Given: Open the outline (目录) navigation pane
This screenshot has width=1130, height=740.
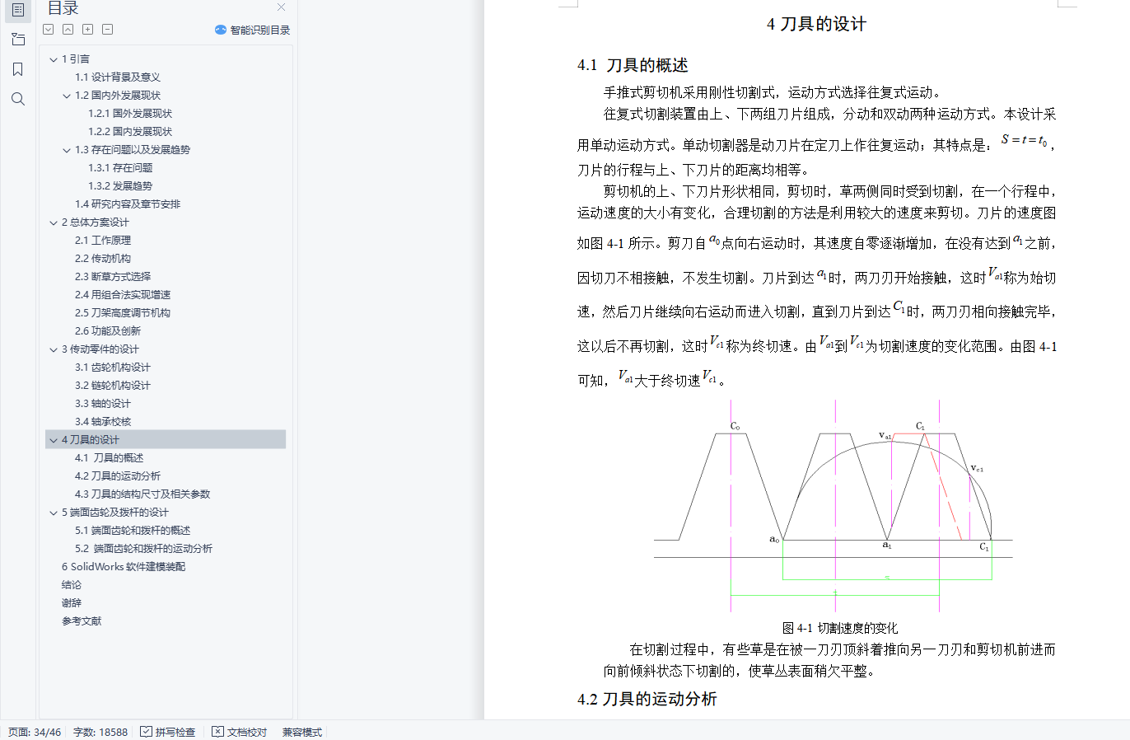Looking at the screenshot, I should [17, 11].
